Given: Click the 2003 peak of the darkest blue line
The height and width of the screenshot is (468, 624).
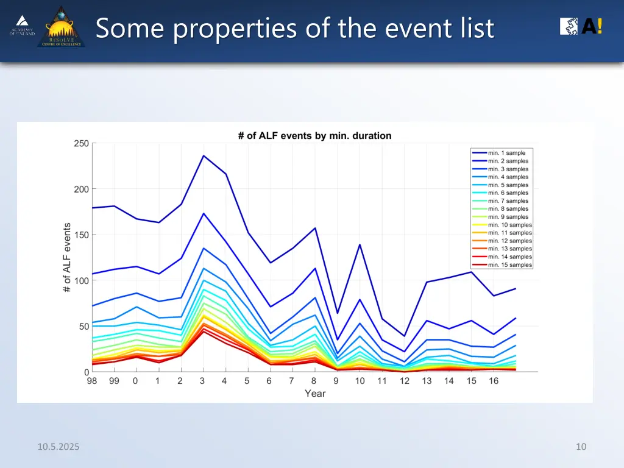Looking at the screenshot, I should (204, 155).
